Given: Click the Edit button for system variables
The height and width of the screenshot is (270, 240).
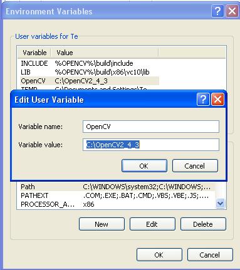Looking at the screenshot, I should 152,224.
